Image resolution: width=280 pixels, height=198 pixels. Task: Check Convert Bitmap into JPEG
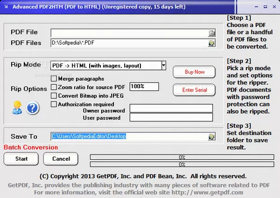[54, 96]
